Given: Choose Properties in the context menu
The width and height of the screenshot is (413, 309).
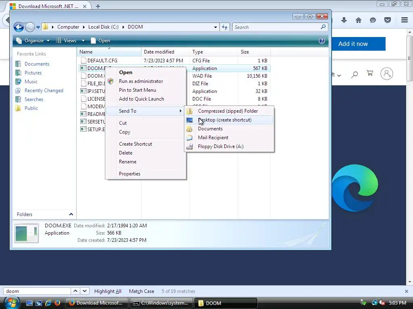Looking at the screenshot, I should click(145, 174).
